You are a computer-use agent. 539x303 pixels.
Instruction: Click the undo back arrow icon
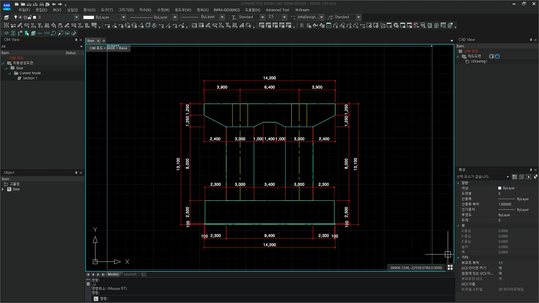54,4
